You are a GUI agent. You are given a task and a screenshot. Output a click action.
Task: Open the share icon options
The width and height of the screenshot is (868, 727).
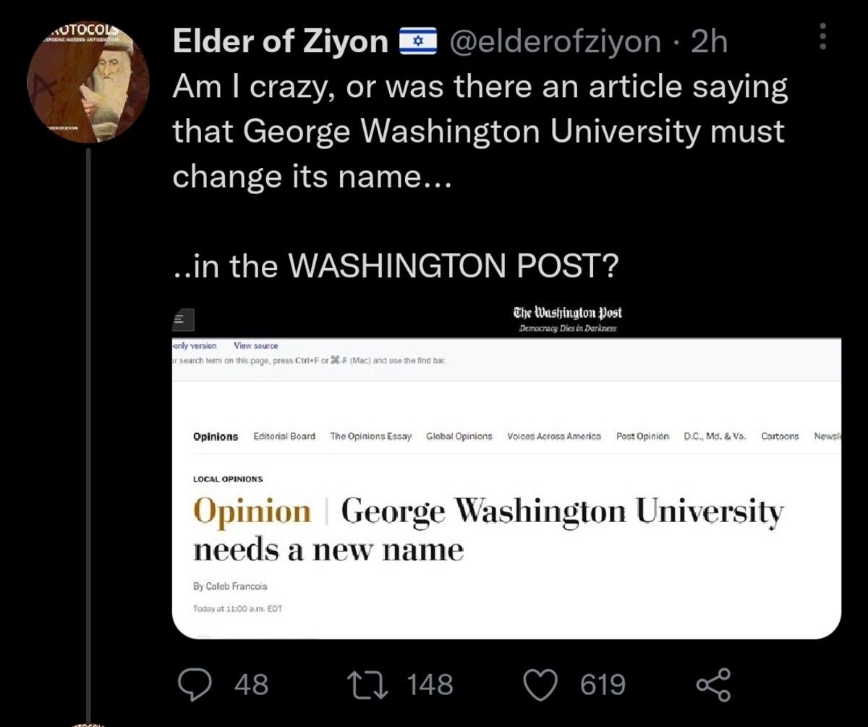pyautogui.click(x=713, y=684)
